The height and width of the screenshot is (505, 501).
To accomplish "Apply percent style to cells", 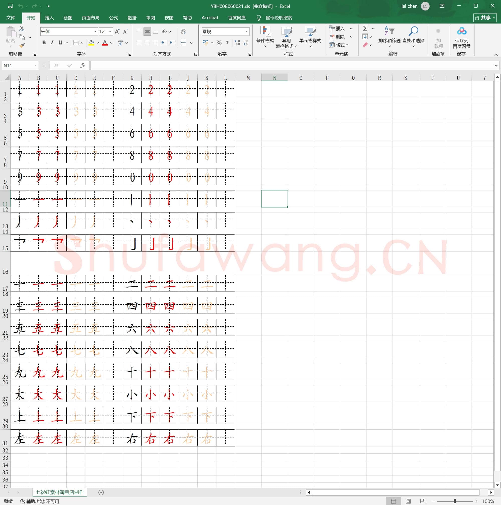I will [x=219, y=43].
